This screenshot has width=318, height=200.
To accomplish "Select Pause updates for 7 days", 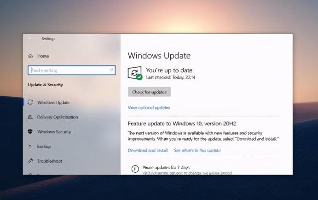I will coord(166,168).
